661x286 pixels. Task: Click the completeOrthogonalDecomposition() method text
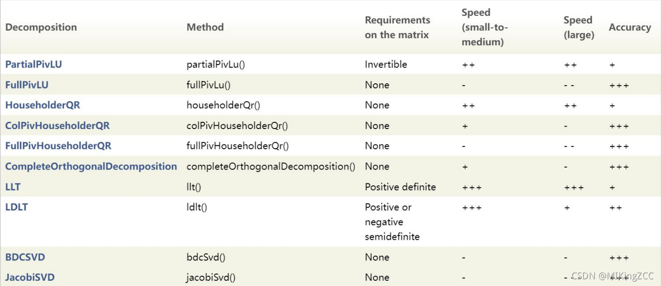(270, 167)
